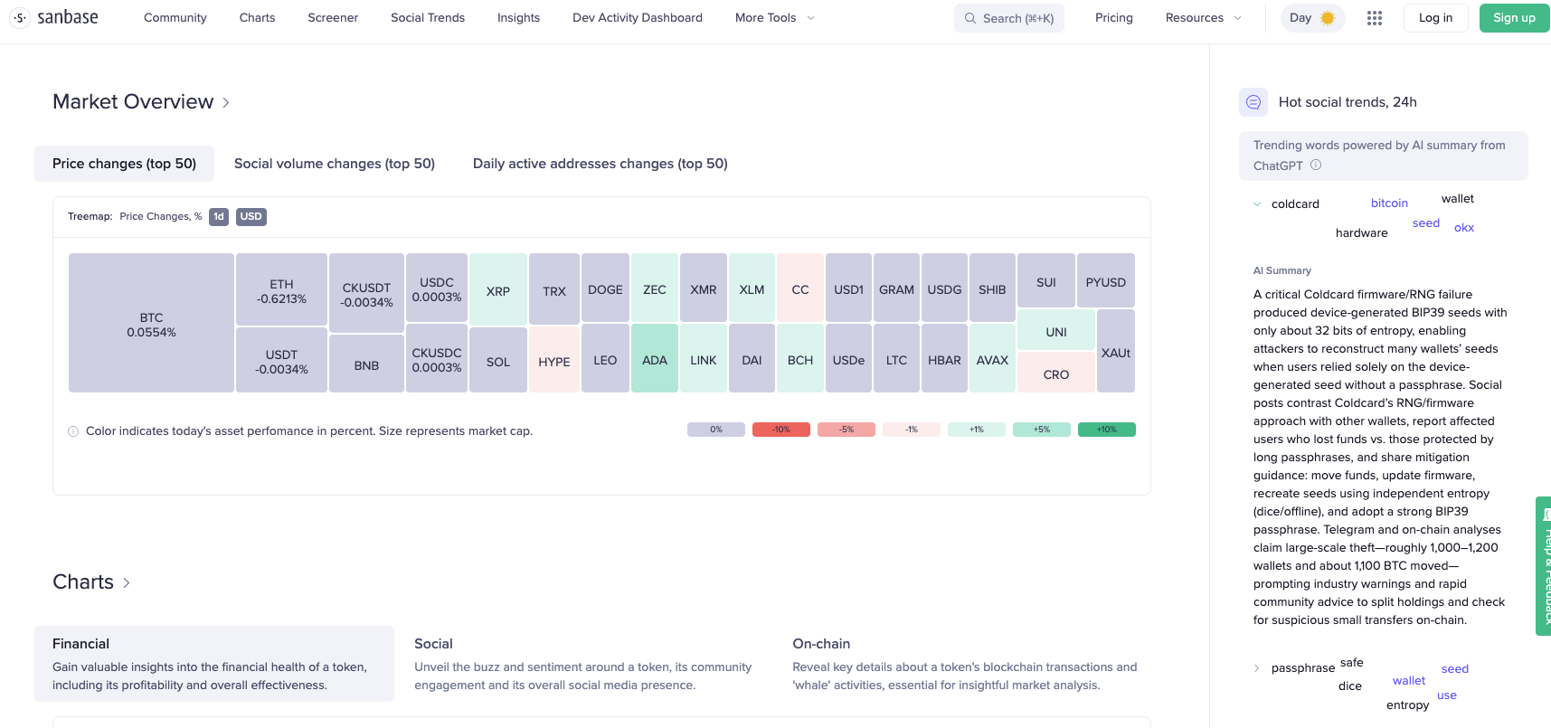This screenshot has height=728, width=1551.
Task: Switch to Daily active addresses changes tab
Action: 601,164
